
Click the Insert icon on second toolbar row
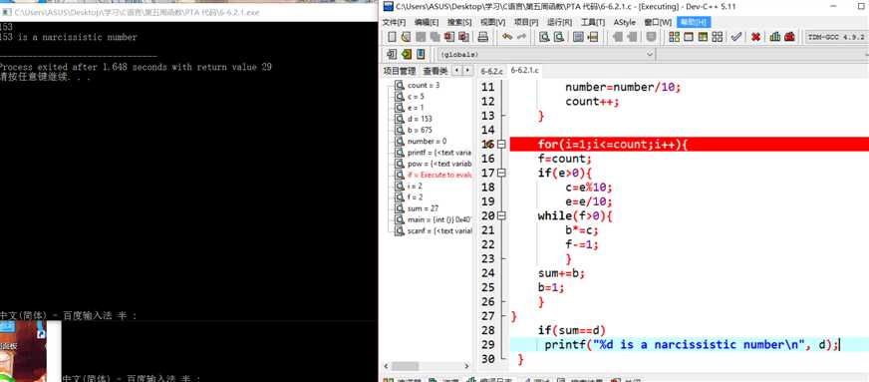tap(392, 54)
